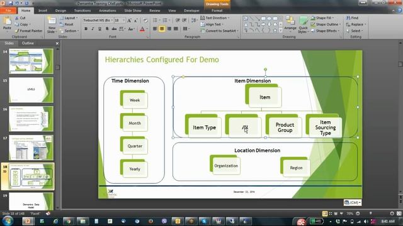Decrease list indent level icon
The width and height of the screenshot is (403, 226).
tap(178, 20)
